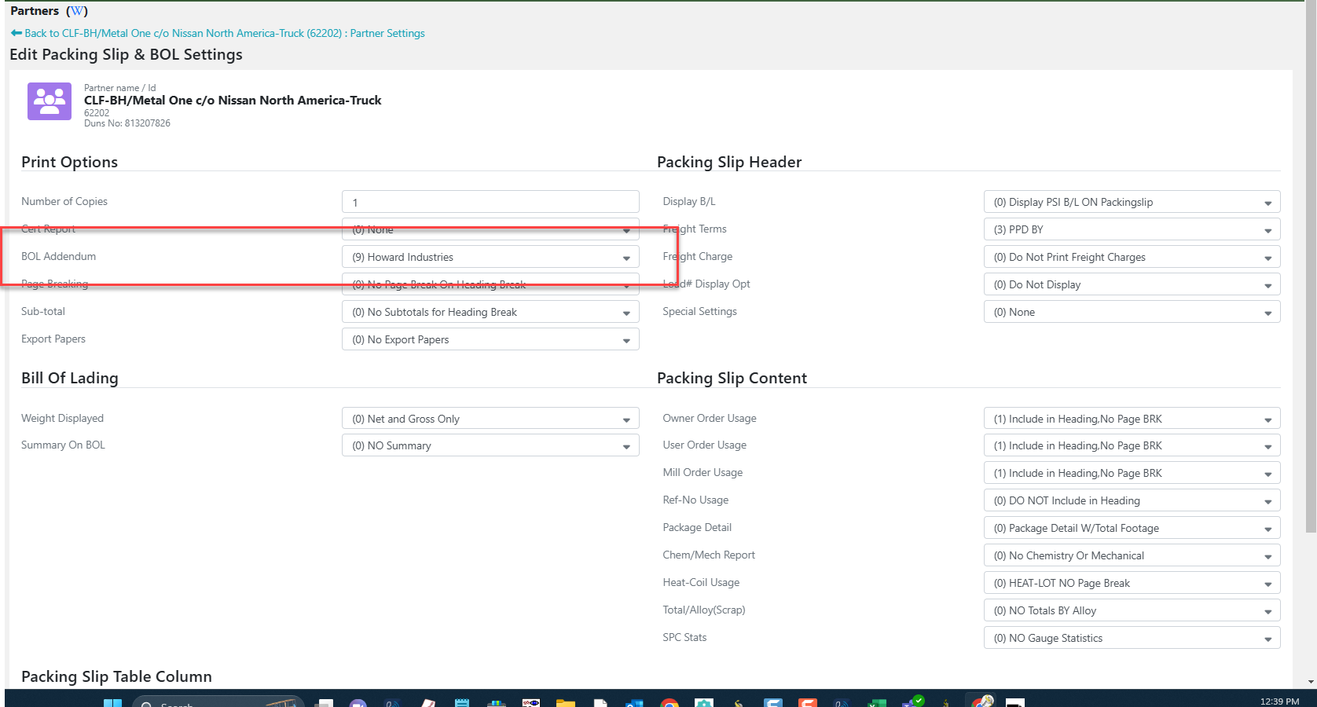This screenshot has width=1317, height=707.
Task: Open the Package Detail dropdown
Action: click(x=1132, y=528)
